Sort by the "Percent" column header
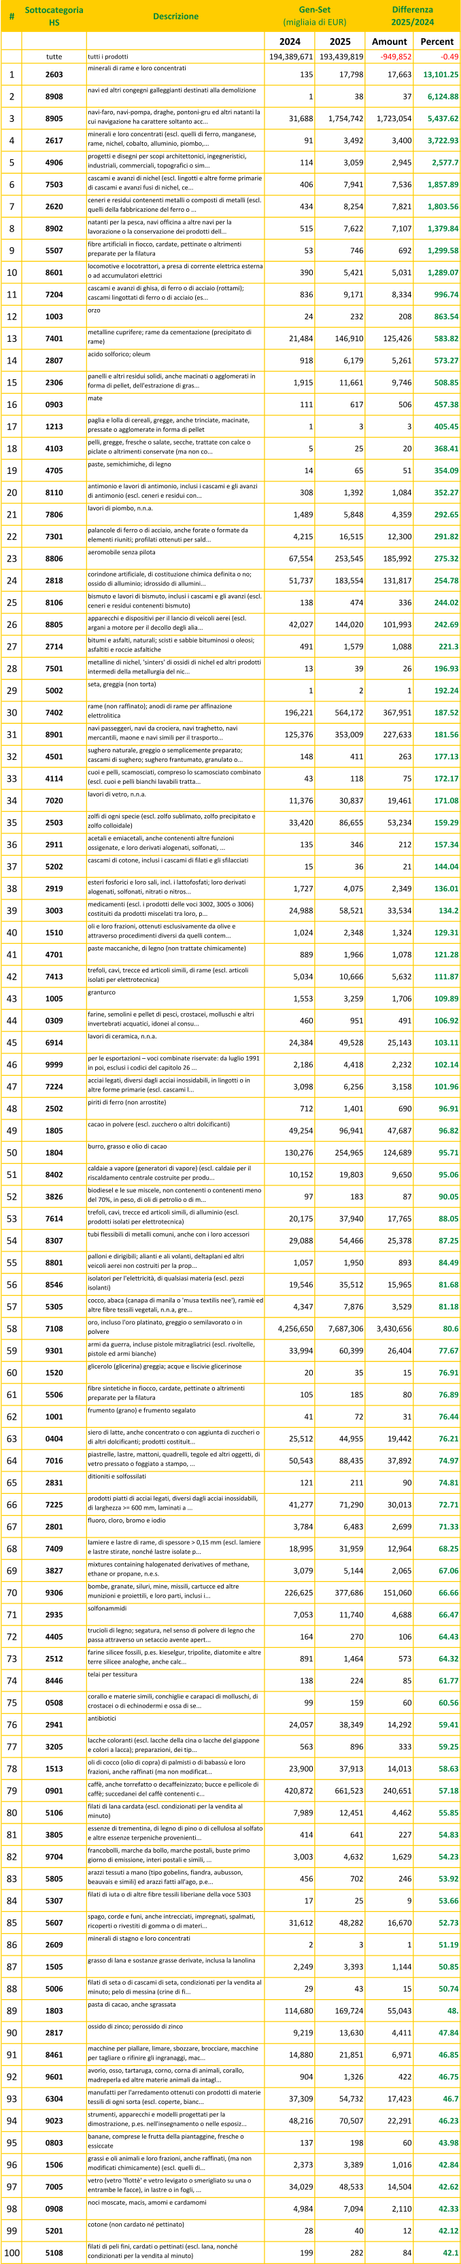This screenshot has height=2264, width=461. tap(437, 42)
